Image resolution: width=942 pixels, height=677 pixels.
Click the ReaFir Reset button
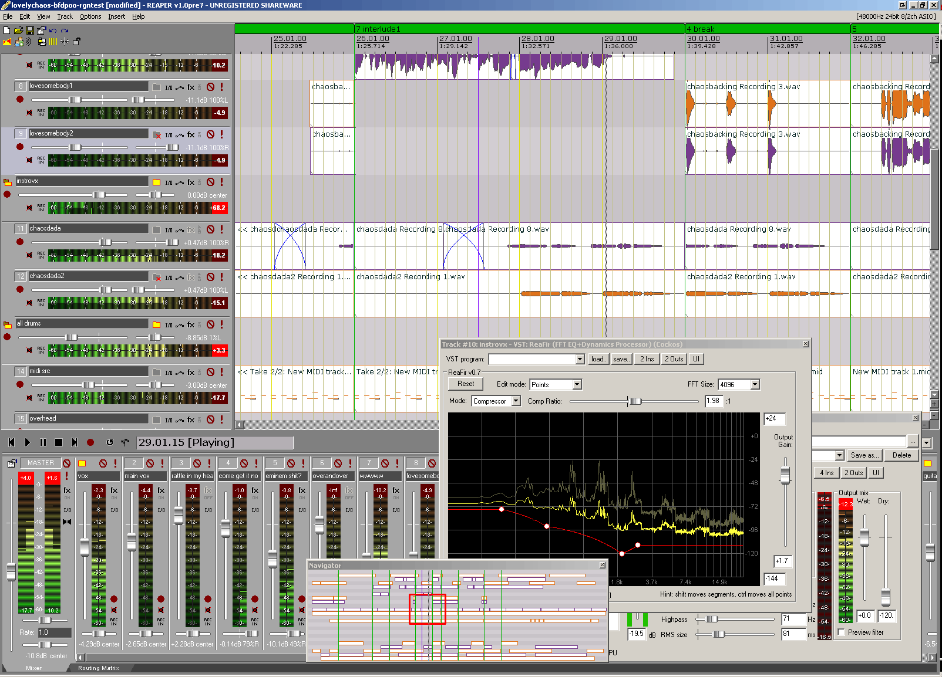466,384
